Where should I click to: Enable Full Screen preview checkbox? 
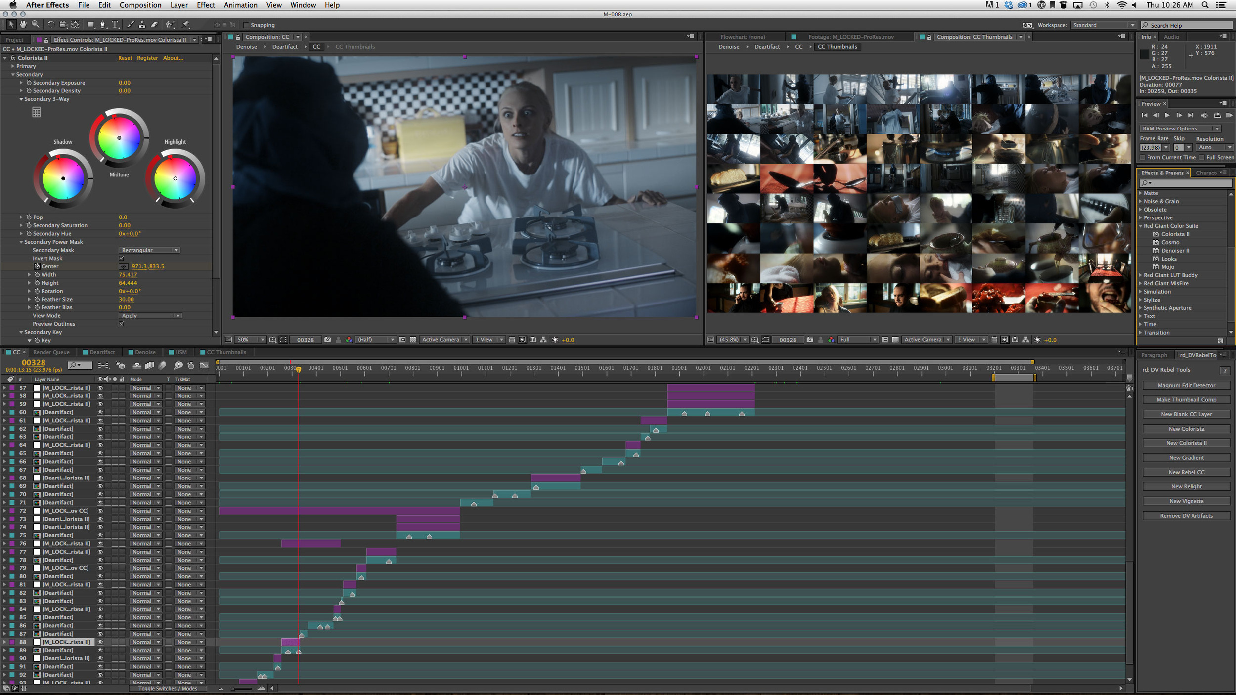coord(1202,158)
